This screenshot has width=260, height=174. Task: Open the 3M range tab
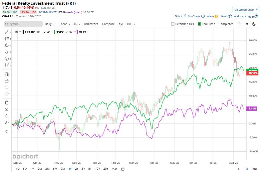coord(47,169)
